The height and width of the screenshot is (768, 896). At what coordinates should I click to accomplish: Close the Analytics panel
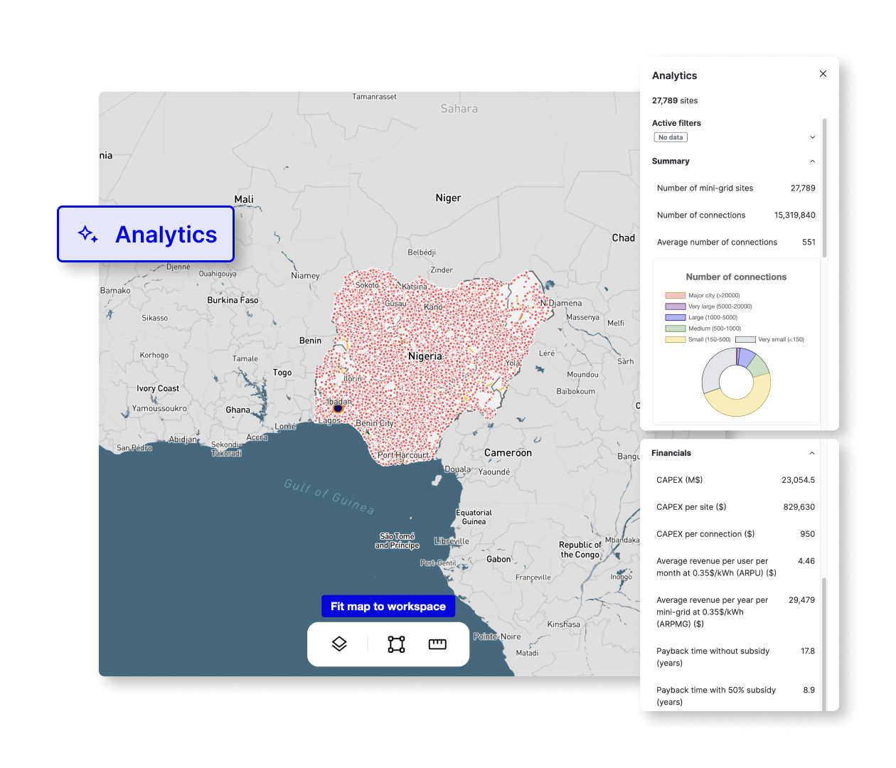coord(823,74)
